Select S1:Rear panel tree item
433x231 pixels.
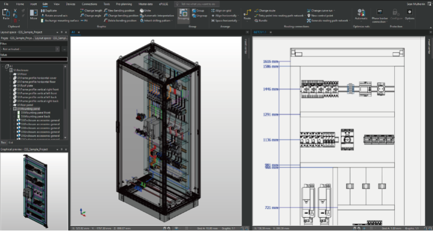[25, 105]
